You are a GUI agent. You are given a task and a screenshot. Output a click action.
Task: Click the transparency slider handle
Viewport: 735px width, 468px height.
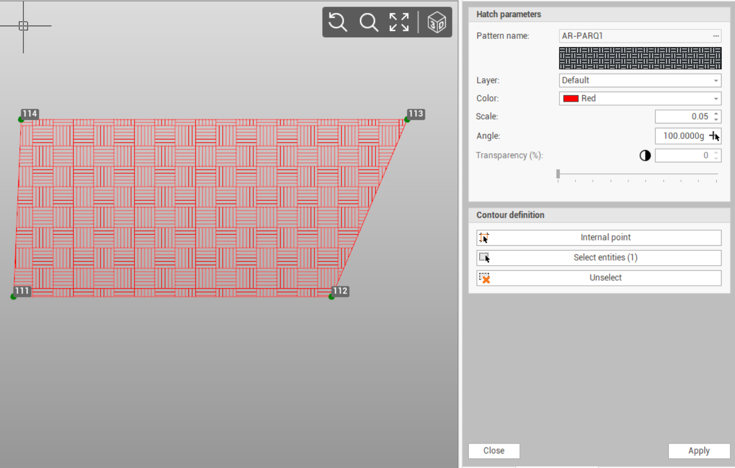click(558, 175)
